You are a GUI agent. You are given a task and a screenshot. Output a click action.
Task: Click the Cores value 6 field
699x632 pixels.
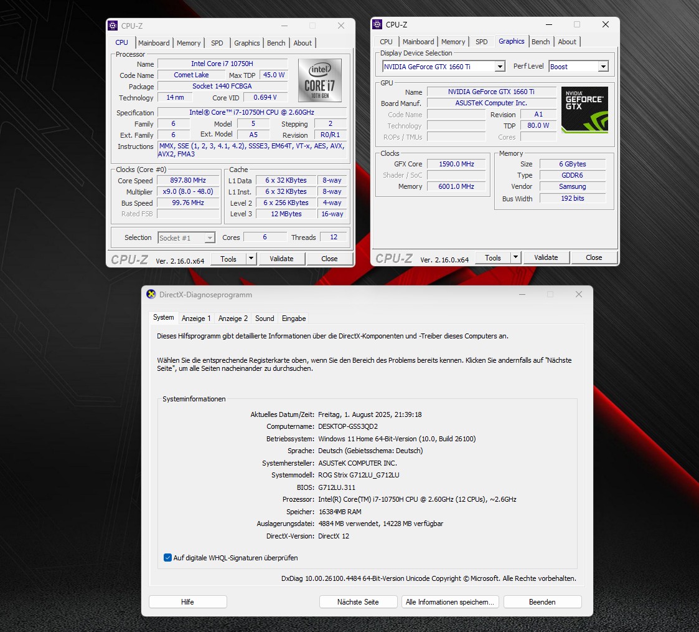(265, 237)
